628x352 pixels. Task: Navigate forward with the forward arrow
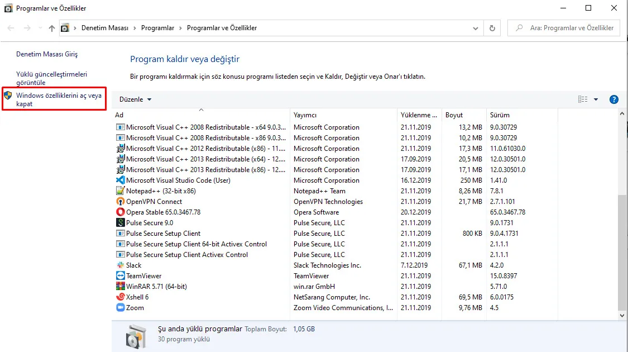pyautogui.click(x=27, y=28)
